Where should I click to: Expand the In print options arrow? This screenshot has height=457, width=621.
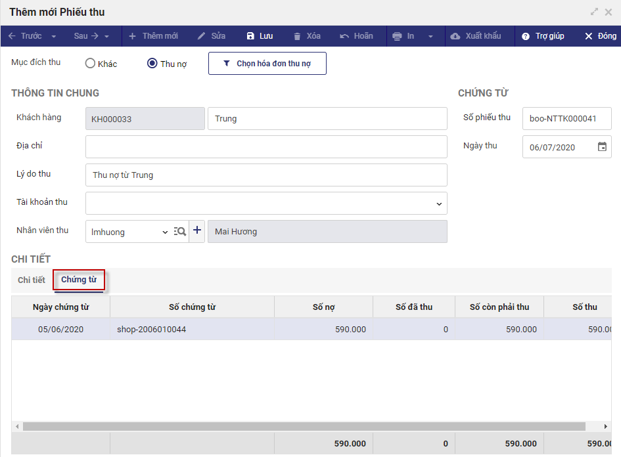click(430, 36)
